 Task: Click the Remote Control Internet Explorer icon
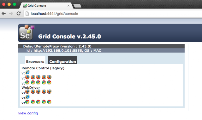pos(27,72)
